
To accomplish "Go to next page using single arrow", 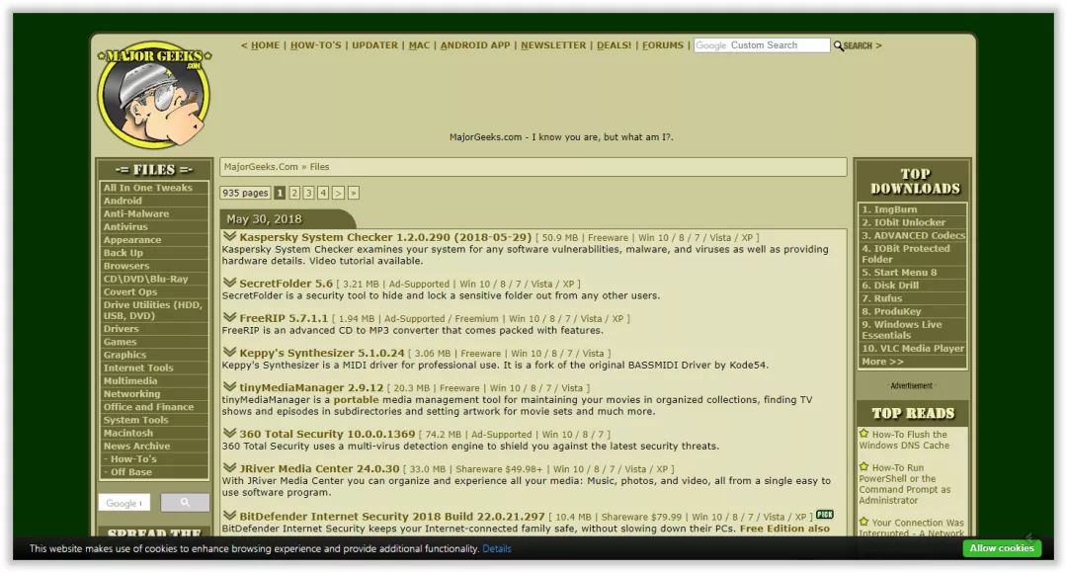I will [338, 194].
